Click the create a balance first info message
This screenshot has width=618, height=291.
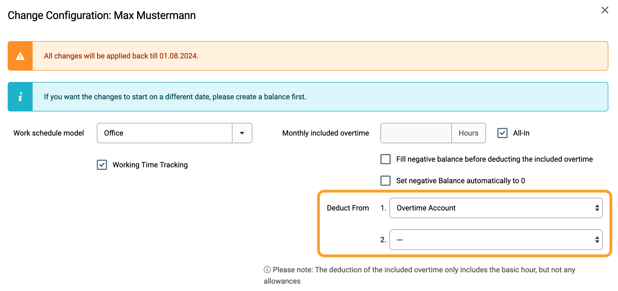coord(175,97)
